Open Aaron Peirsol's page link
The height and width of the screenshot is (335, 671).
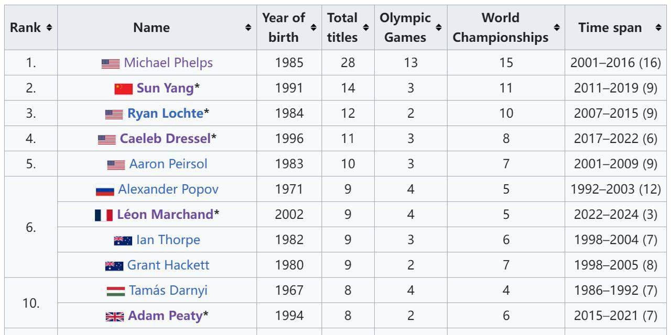tap(168, 164)
